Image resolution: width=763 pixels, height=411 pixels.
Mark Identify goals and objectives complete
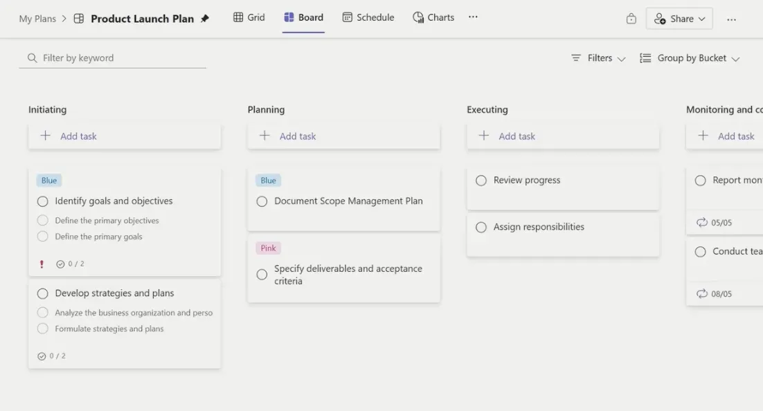point(43,201)
